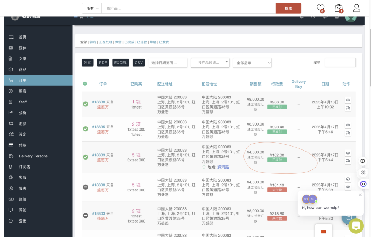Export orders with the EXCEL button
This screenshot has height=237, width=371.
coord(121,63)
